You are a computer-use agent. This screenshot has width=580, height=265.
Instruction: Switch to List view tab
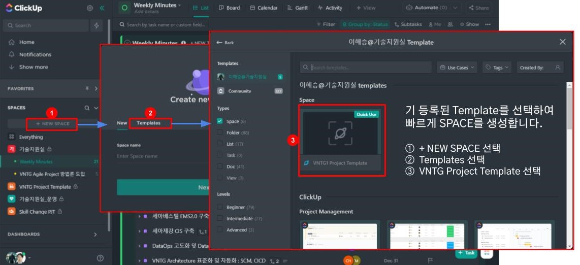[x=201, y=8]
